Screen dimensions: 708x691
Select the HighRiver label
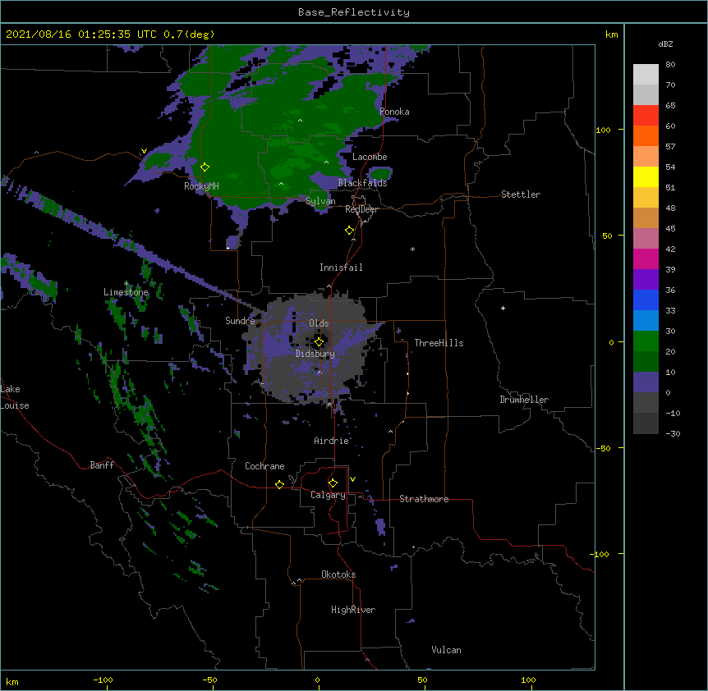pos(353,610)
